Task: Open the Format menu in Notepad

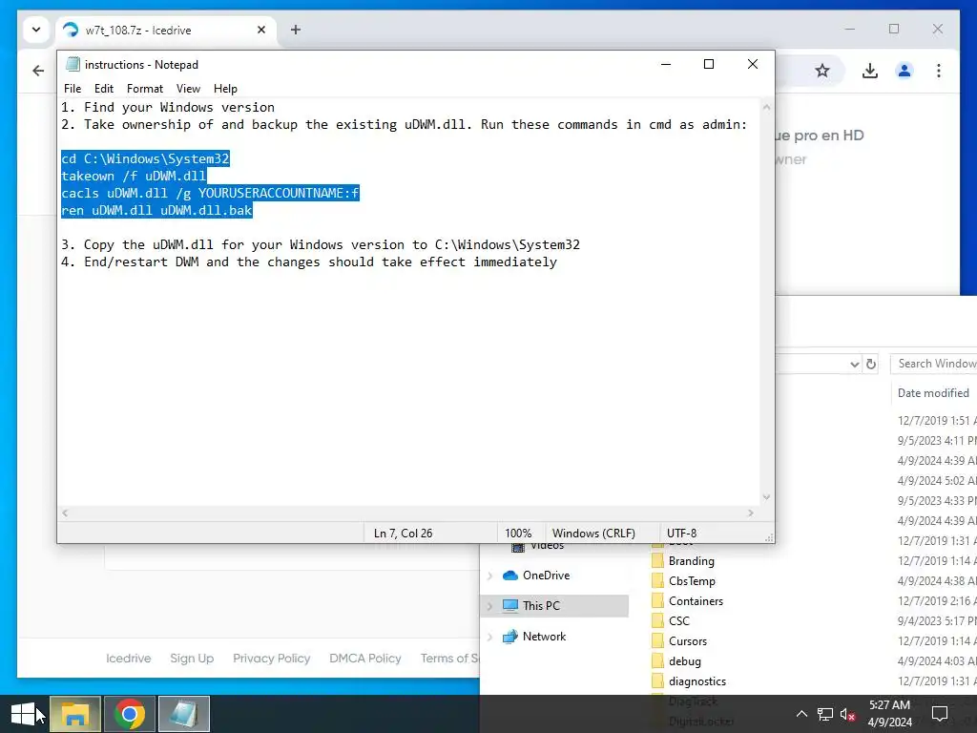Action: [x=145, y=89]
